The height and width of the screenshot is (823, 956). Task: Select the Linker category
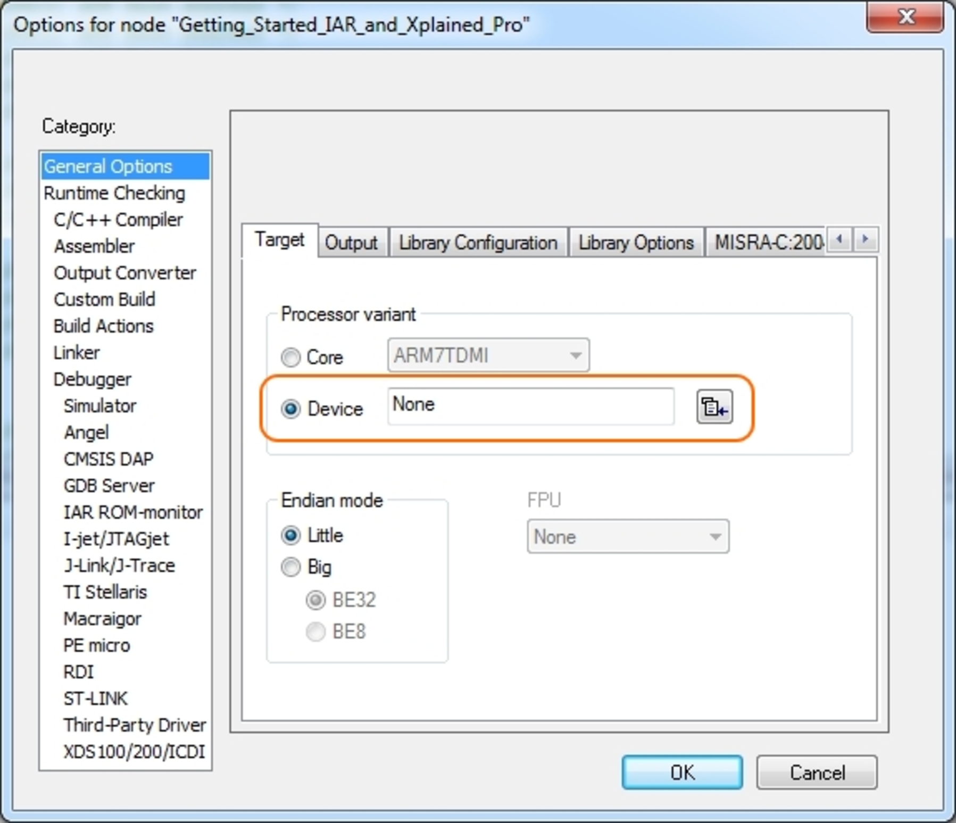point(77,353)
